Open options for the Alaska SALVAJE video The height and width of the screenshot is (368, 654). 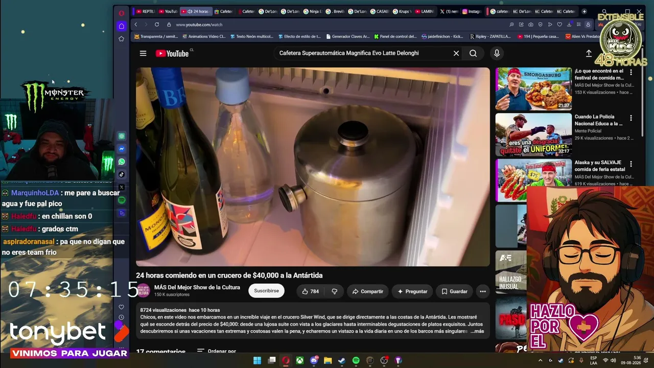(x=631, y=164)
